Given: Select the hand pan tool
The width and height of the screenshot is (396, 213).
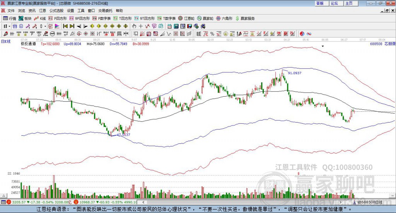Looking at the screenshot, I should 134,26.
